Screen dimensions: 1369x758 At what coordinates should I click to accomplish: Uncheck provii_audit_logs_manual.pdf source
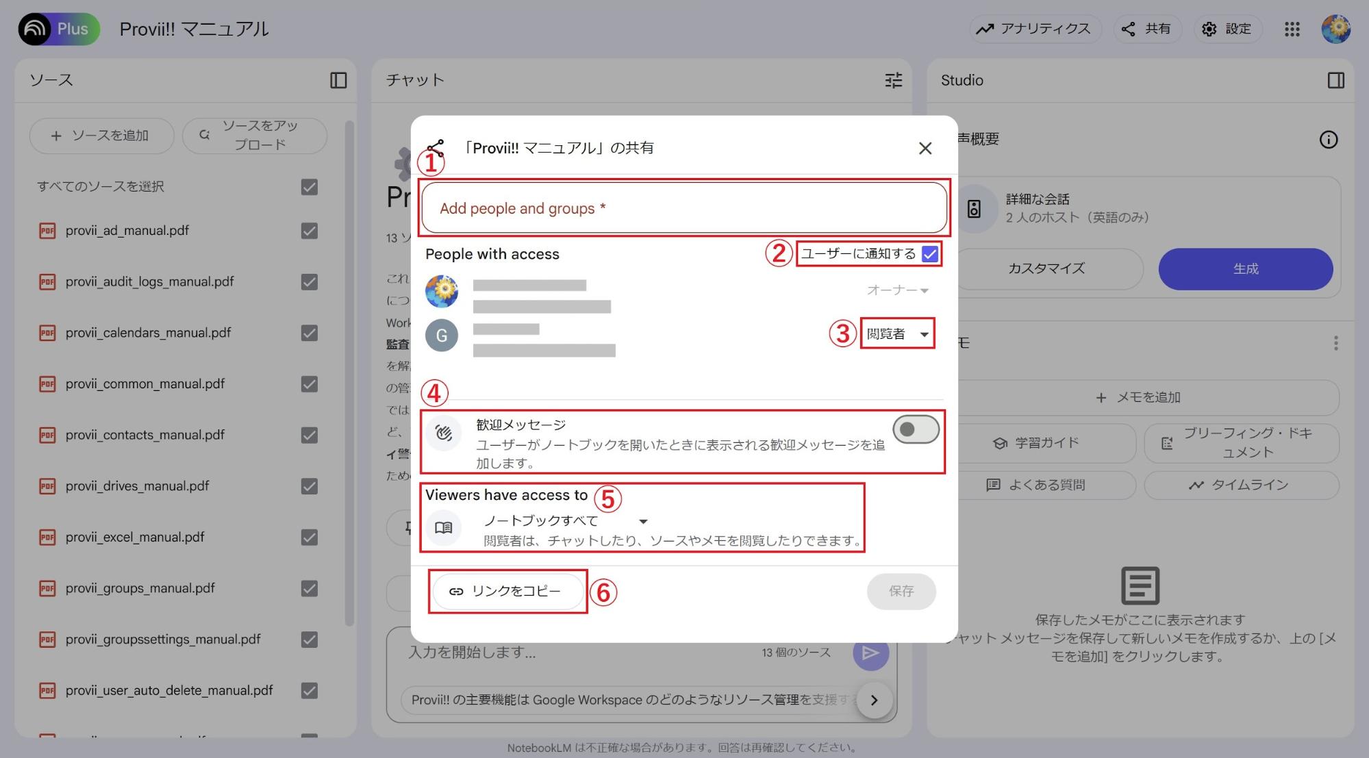309,282
